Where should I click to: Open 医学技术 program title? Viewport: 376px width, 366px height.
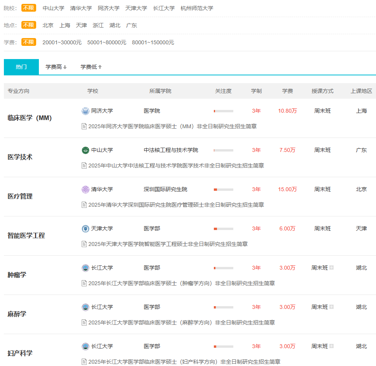point(20,157)
